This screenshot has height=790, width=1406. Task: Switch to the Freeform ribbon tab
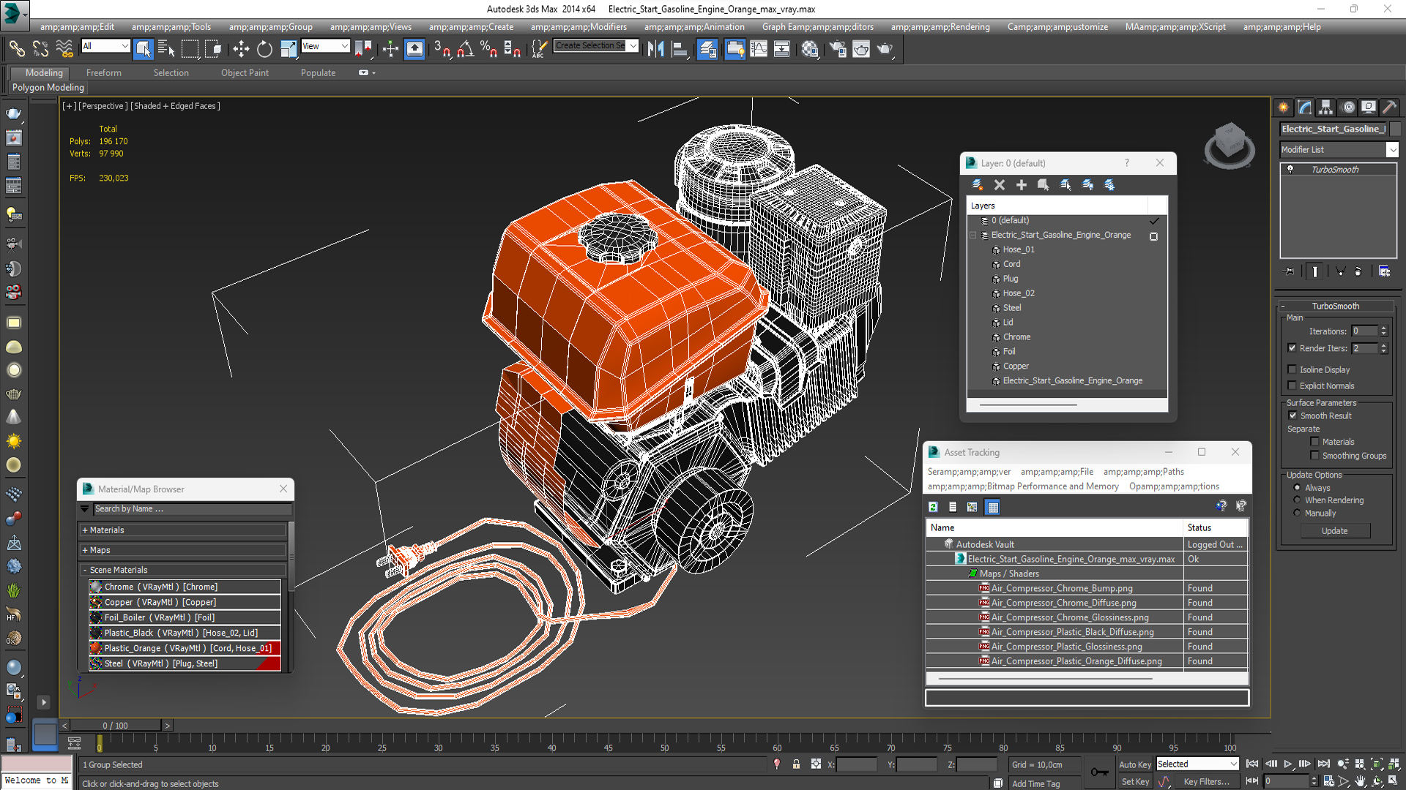[x=103, y=72]
